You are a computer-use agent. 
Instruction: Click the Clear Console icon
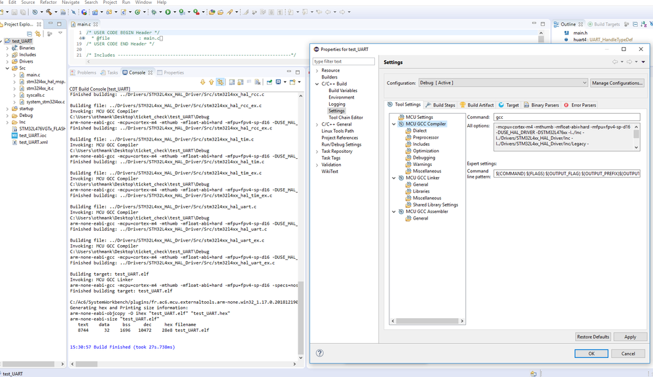257,82
